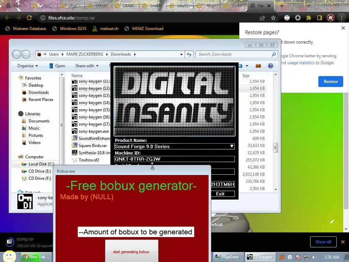Click Users in the Explorer breadcrumb
Viewport: 349px width, 262px height.
pos(54,54)
